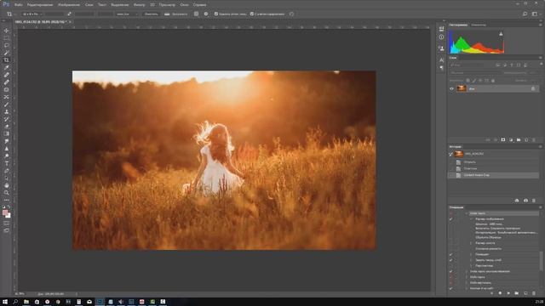Toggle lock all for the layer
The width and height of the screenshot is (545, 306).
(493, 81)
